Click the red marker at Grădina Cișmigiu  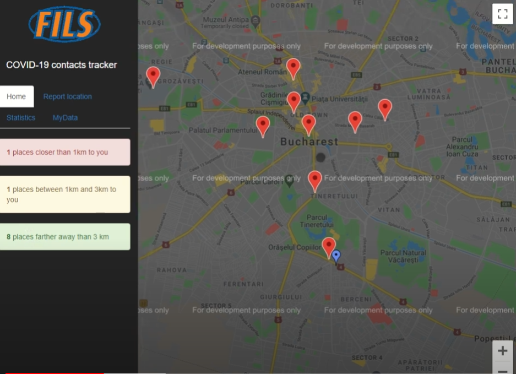[294, 101]
